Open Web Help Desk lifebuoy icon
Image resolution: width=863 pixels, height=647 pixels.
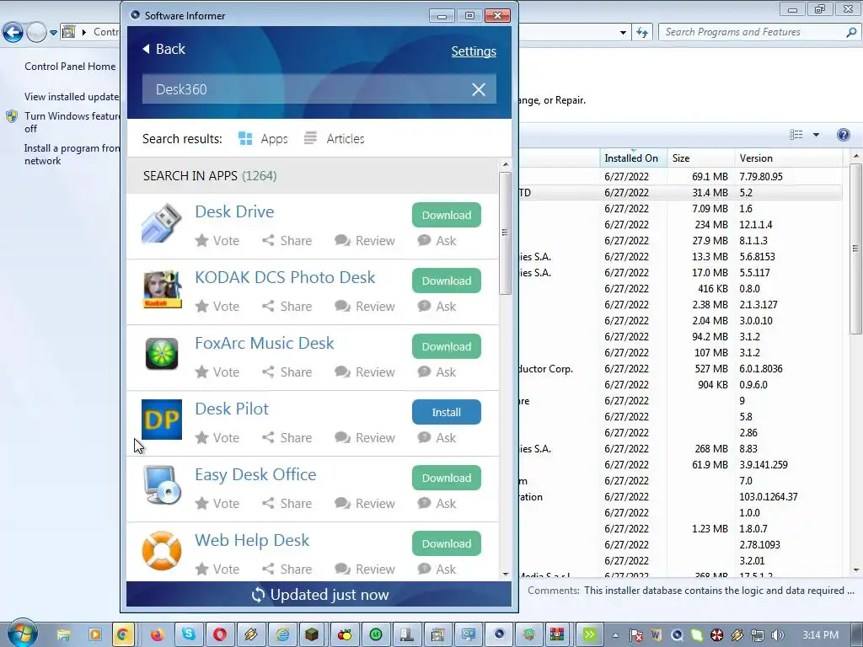click(x=162, y=551)
